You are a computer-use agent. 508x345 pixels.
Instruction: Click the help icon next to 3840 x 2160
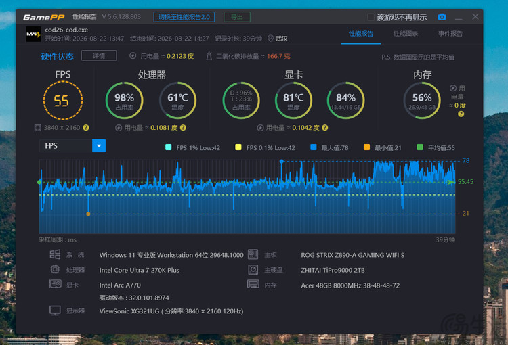[x=86, y=128]
